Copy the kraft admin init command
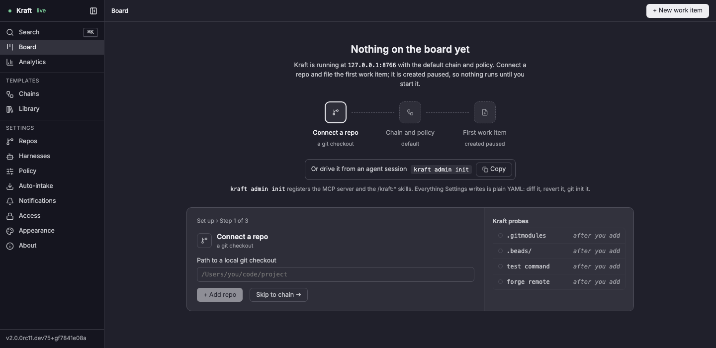This screenshot has height=348, width=716. [494, 170]
